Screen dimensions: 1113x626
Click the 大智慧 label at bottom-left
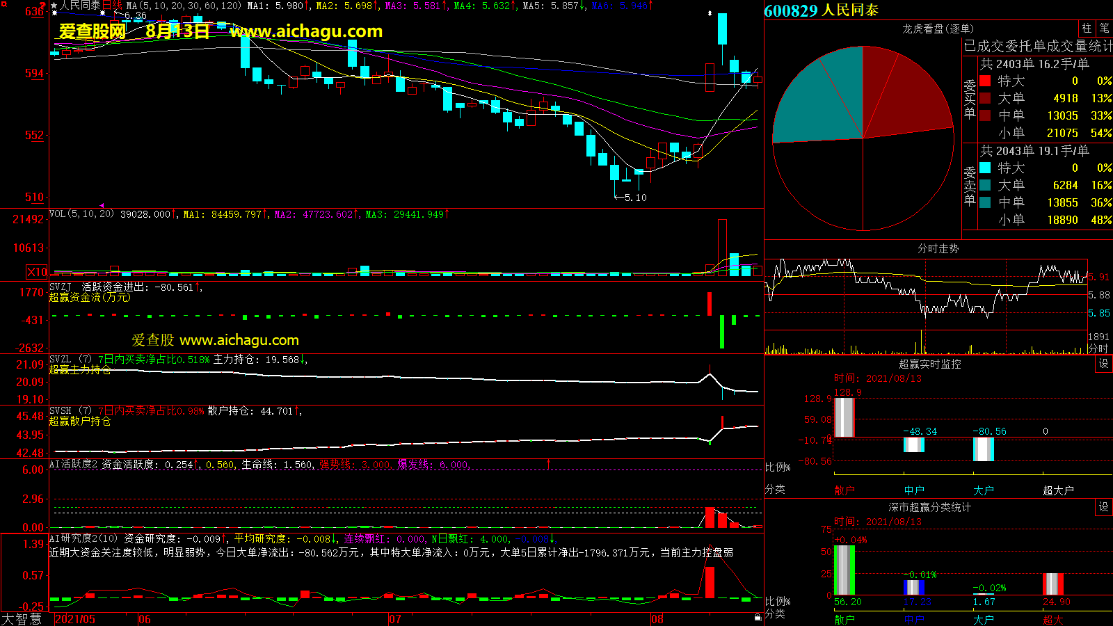(22, 618)
